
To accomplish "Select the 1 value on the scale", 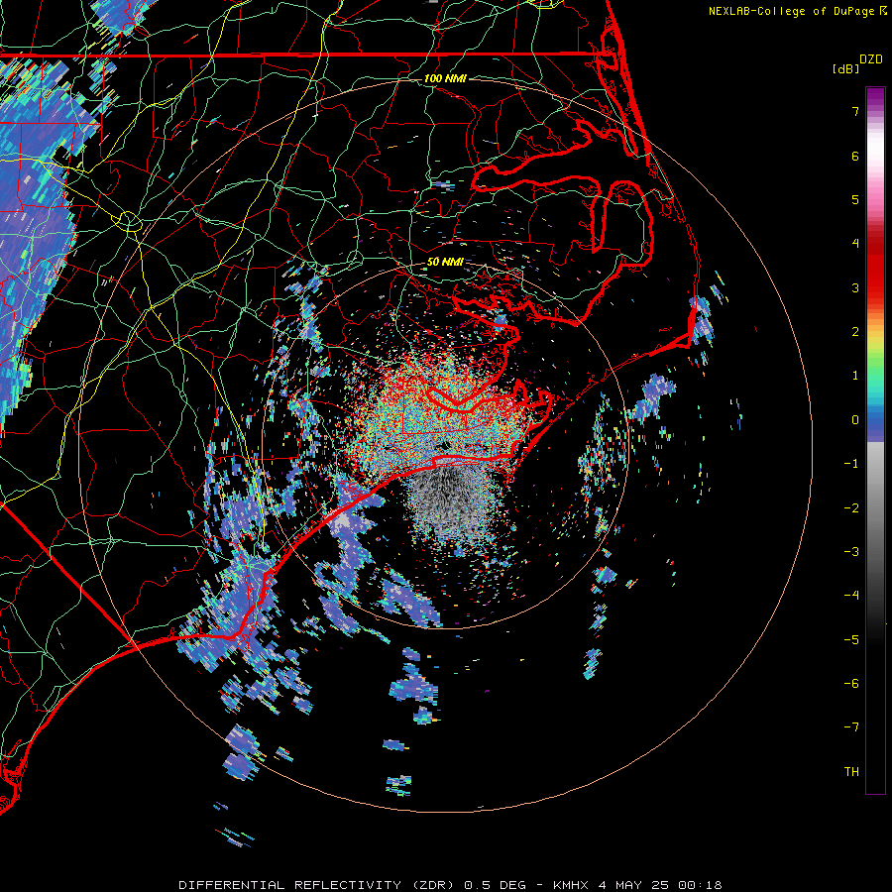I will pos(855,376).
